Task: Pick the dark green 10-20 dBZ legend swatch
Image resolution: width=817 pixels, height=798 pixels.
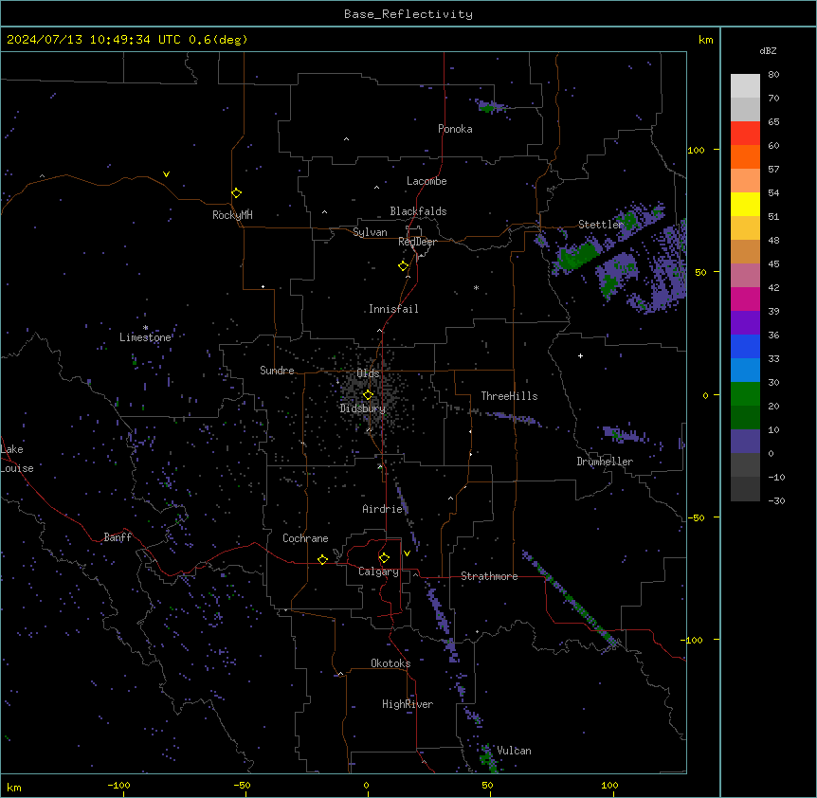Action: point(745,418)
